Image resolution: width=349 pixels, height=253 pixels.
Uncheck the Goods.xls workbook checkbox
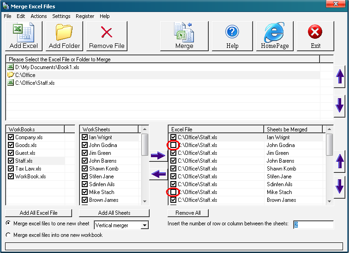click(x=11, y=145)
